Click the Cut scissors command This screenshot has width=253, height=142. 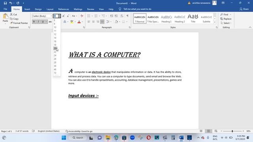[x=13, y=15]
